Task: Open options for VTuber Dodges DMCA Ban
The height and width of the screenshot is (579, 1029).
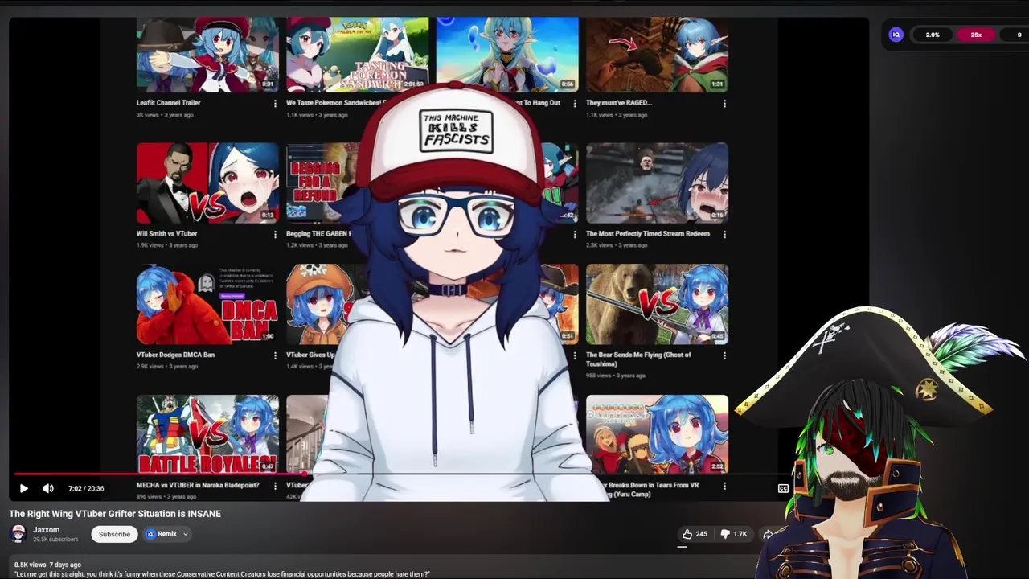Action: click(275, 355)
